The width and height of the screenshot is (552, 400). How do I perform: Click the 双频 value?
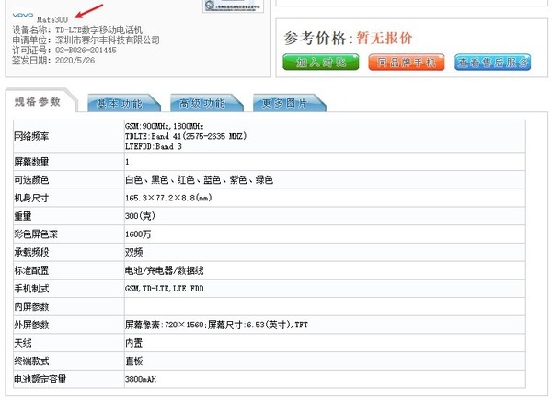[133, 252]
